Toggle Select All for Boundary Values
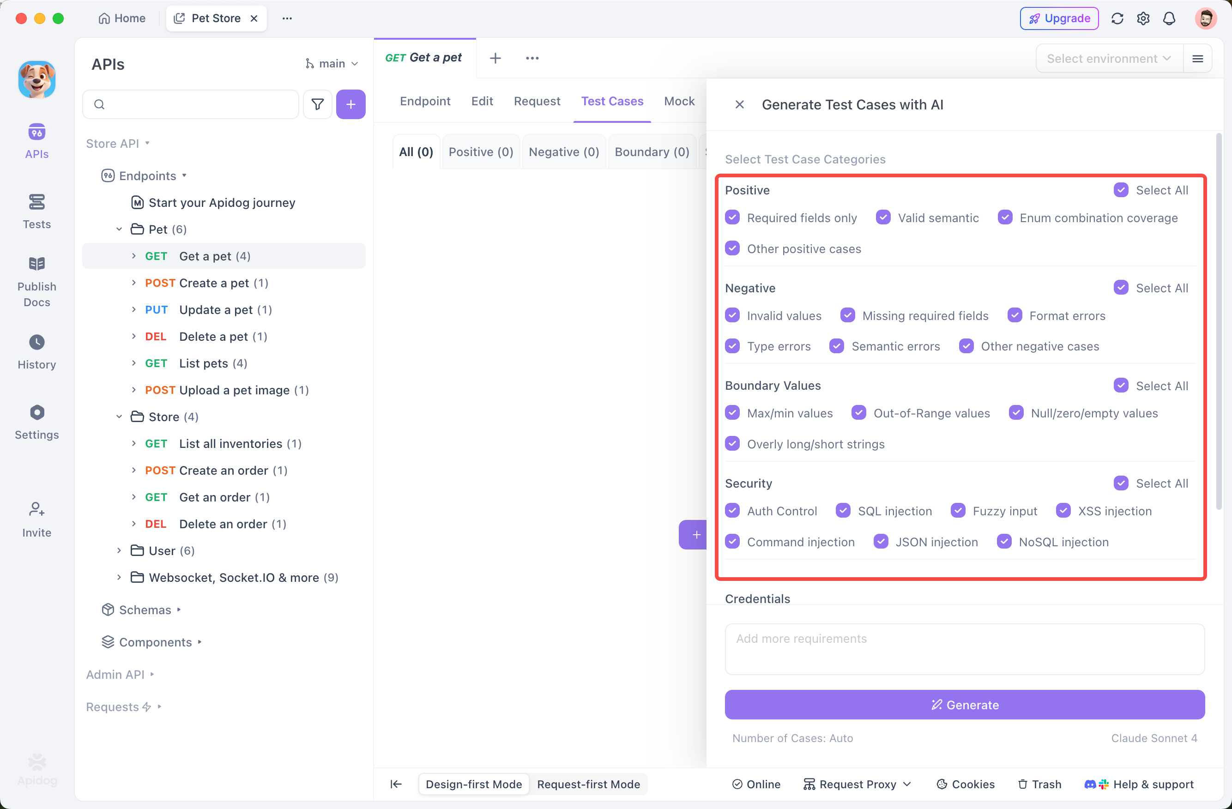The width and height of the screenshot is (1232, 809). [x=1121, y=385]
